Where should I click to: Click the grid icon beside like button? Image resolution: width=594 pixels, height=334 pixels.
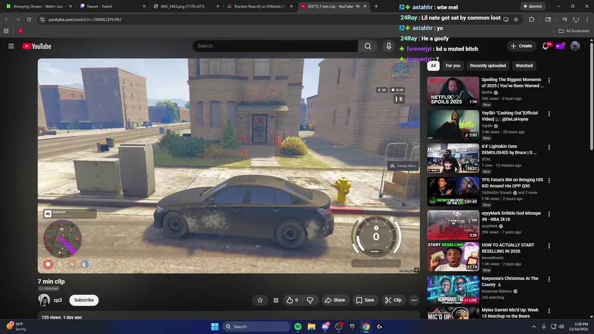pyautogui.click(x=276, y=300)
